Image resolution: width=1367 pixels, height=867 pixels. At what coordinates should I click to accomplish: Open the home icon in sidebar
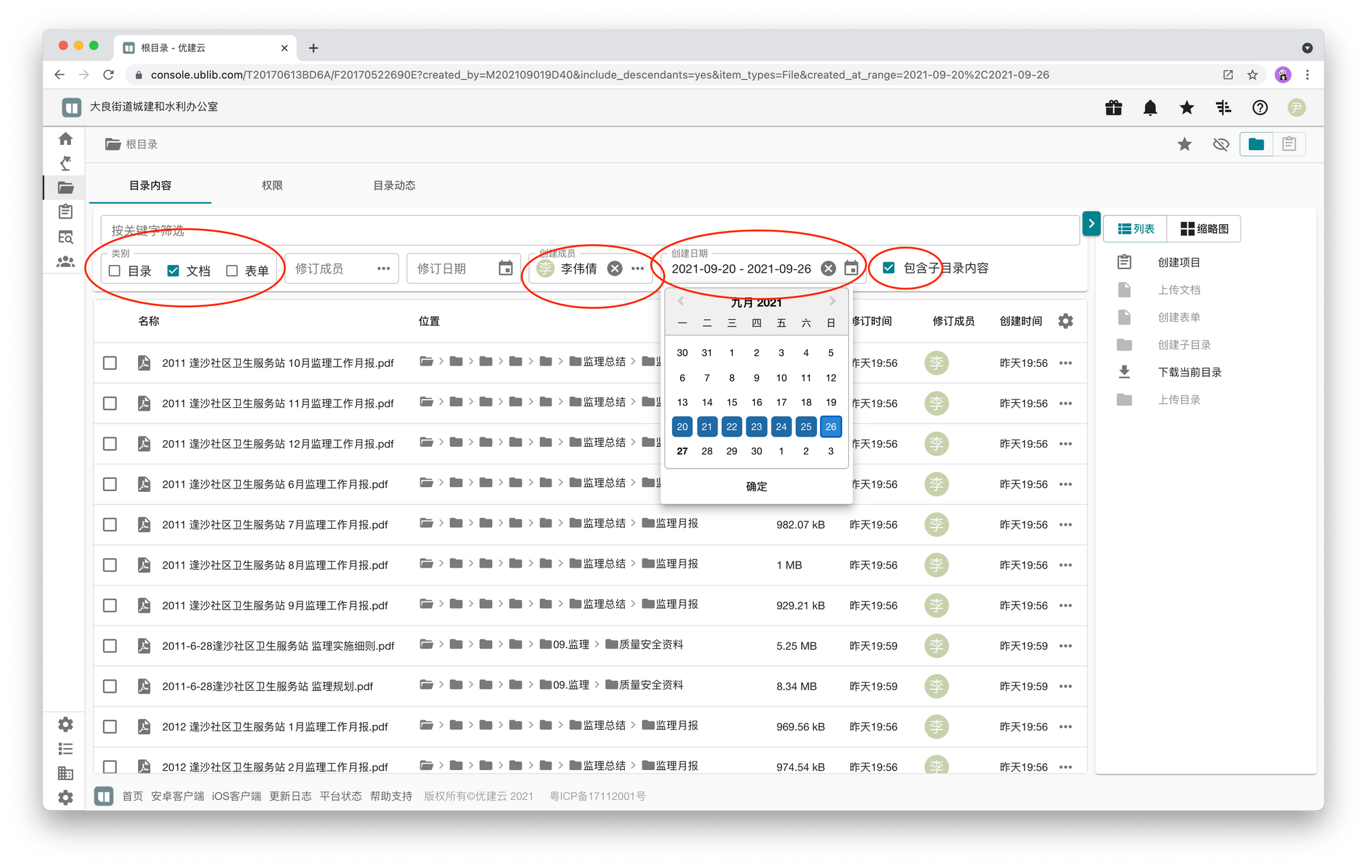point(66,139)
